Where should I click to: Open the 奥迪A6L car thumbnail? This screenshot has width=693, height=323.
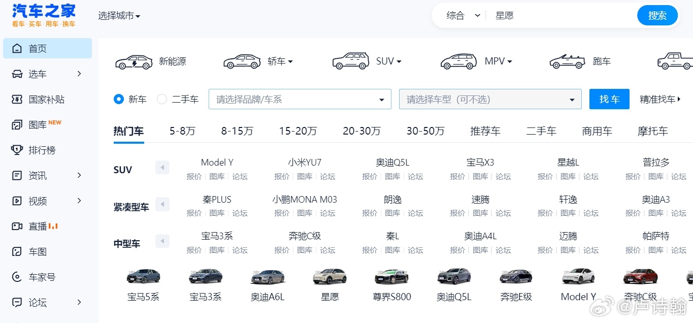tap(268, 277)
